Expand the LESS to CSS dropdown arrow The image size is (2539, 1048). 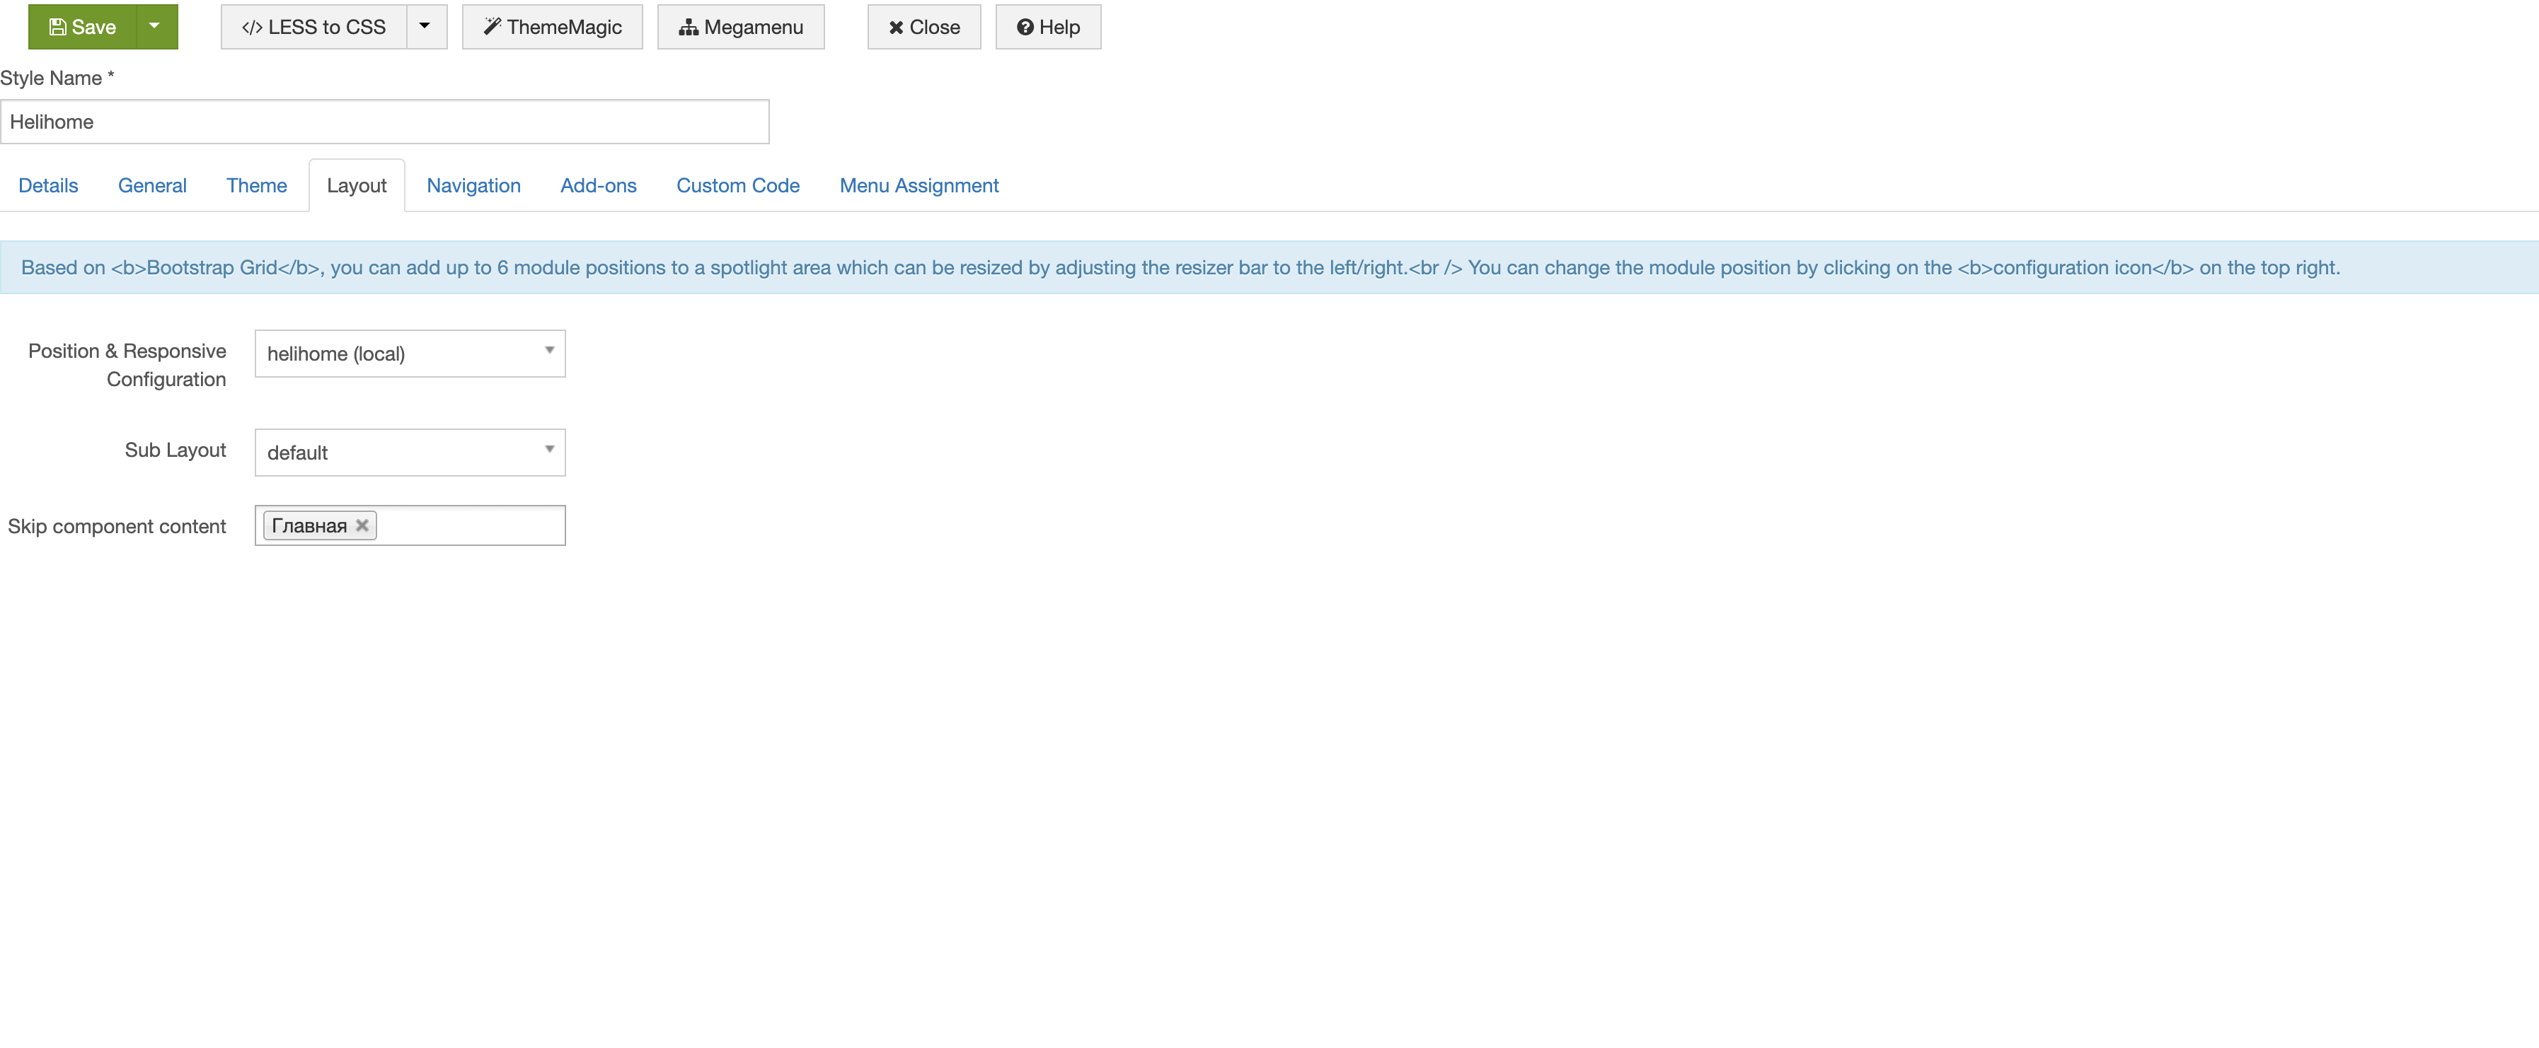(x=425, y=27)
